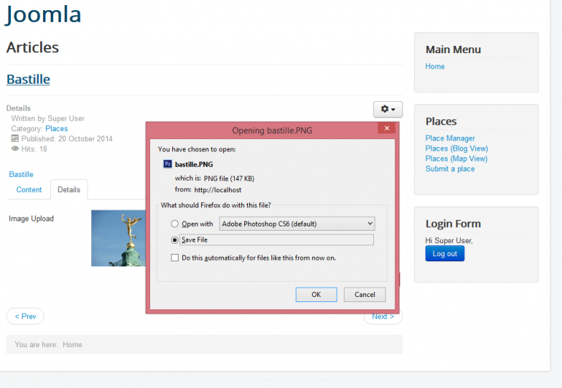Click the 'Hi Super User,' greeting
Screen dimensions: 562x388
coord(449,240)
